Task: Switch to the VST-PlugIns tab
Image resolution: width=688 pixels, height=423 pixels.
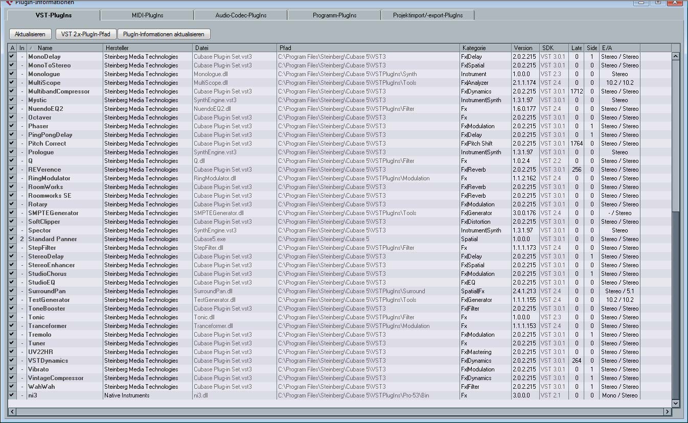Action: [53, 15]
